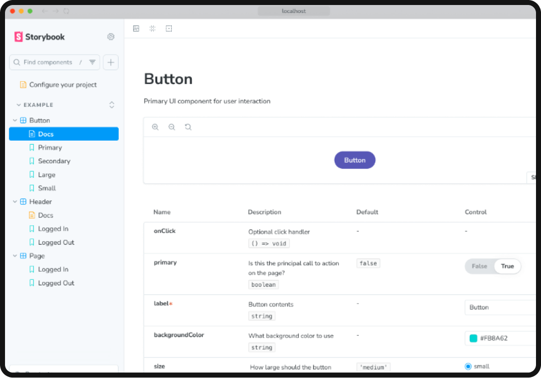The width and height of the screenshot is (541, 378).
Task: Select the small size radio option
Action: tap(468, 366)
